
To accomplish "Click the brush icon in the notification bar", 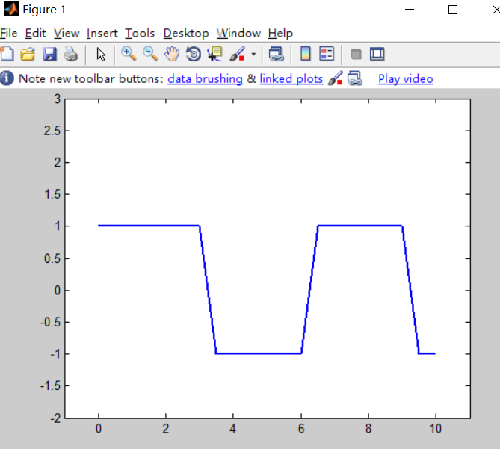I will coord(336,78).
